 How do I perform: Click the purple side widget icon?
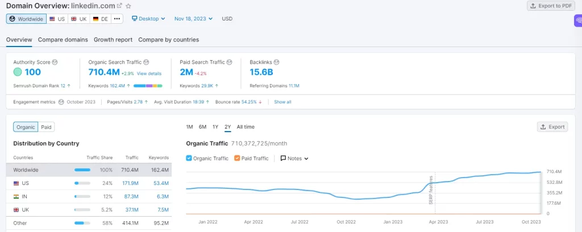578,21
